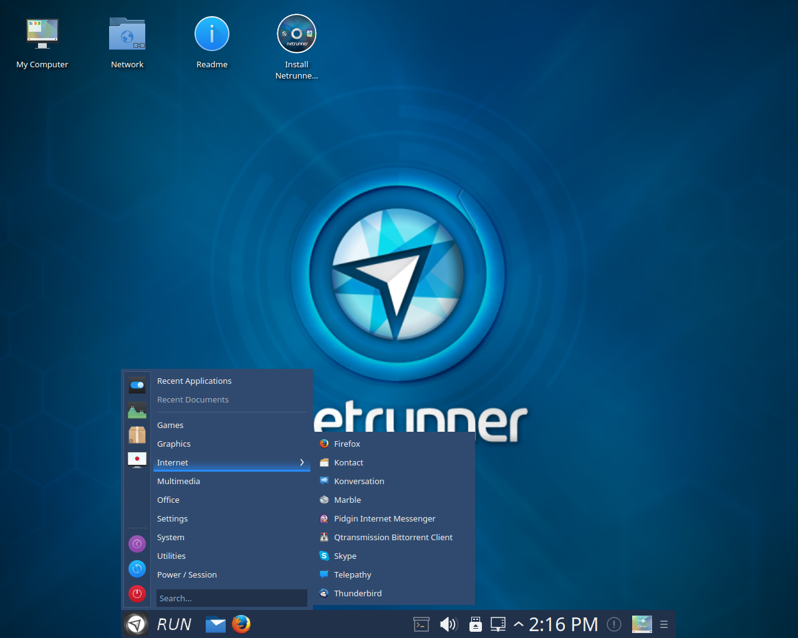Launch Firefox from the Internet submenu

click(x=394, y=444)
